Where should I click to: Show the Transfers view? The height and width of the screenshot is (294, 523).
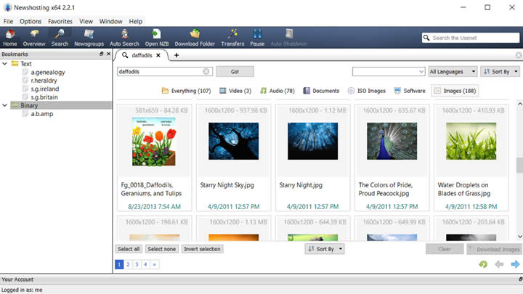(232, 37)
